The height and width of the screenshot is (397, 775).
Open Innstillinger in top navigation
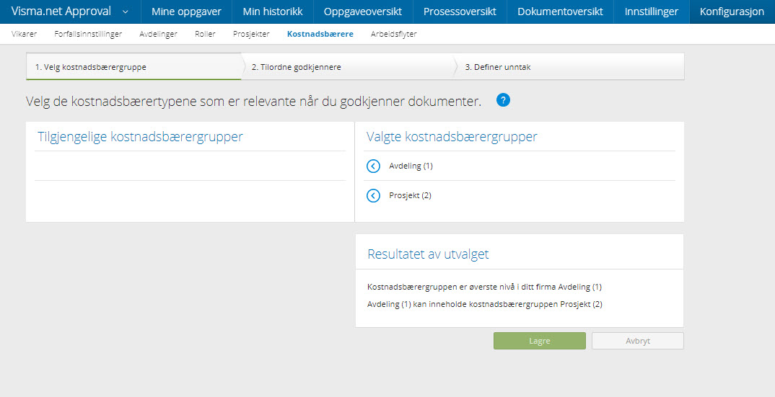click(x=652, y=12)
